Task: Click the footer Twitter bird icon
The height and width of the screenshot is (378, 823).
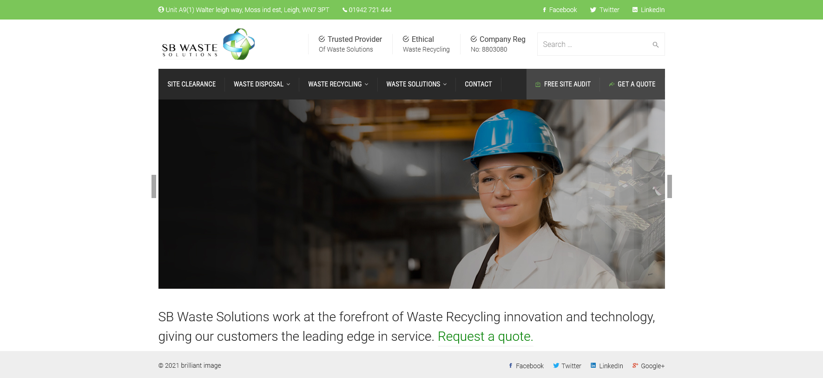Action: pos(556,365)
